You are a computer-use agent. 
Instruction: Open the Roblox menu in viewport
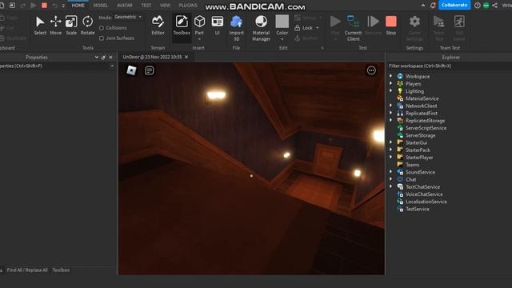[131, 70]
